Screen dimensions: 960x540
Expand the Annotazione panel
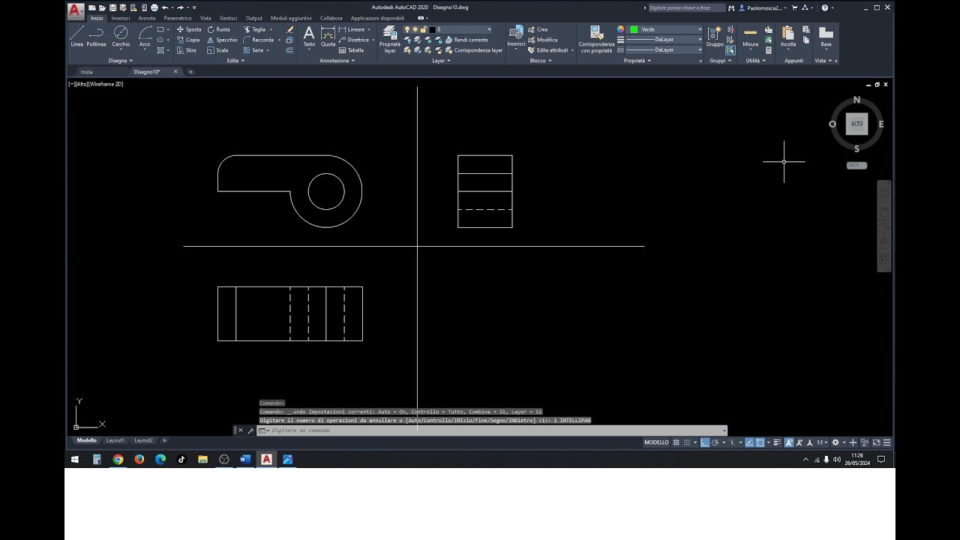tap(337, 61)
